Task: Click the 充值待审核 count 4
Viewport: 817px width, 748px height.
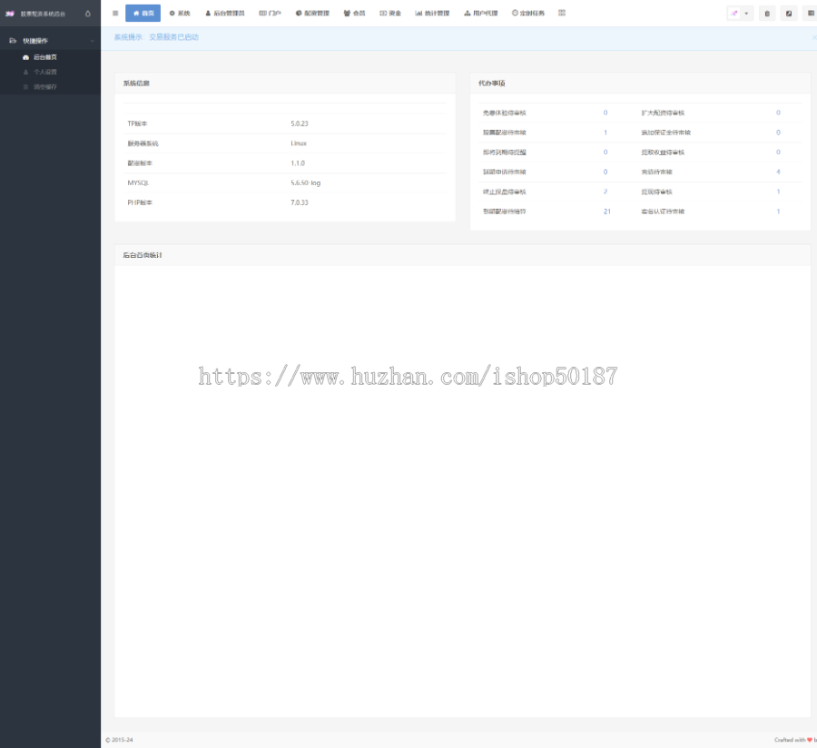Action: [779, 172]
